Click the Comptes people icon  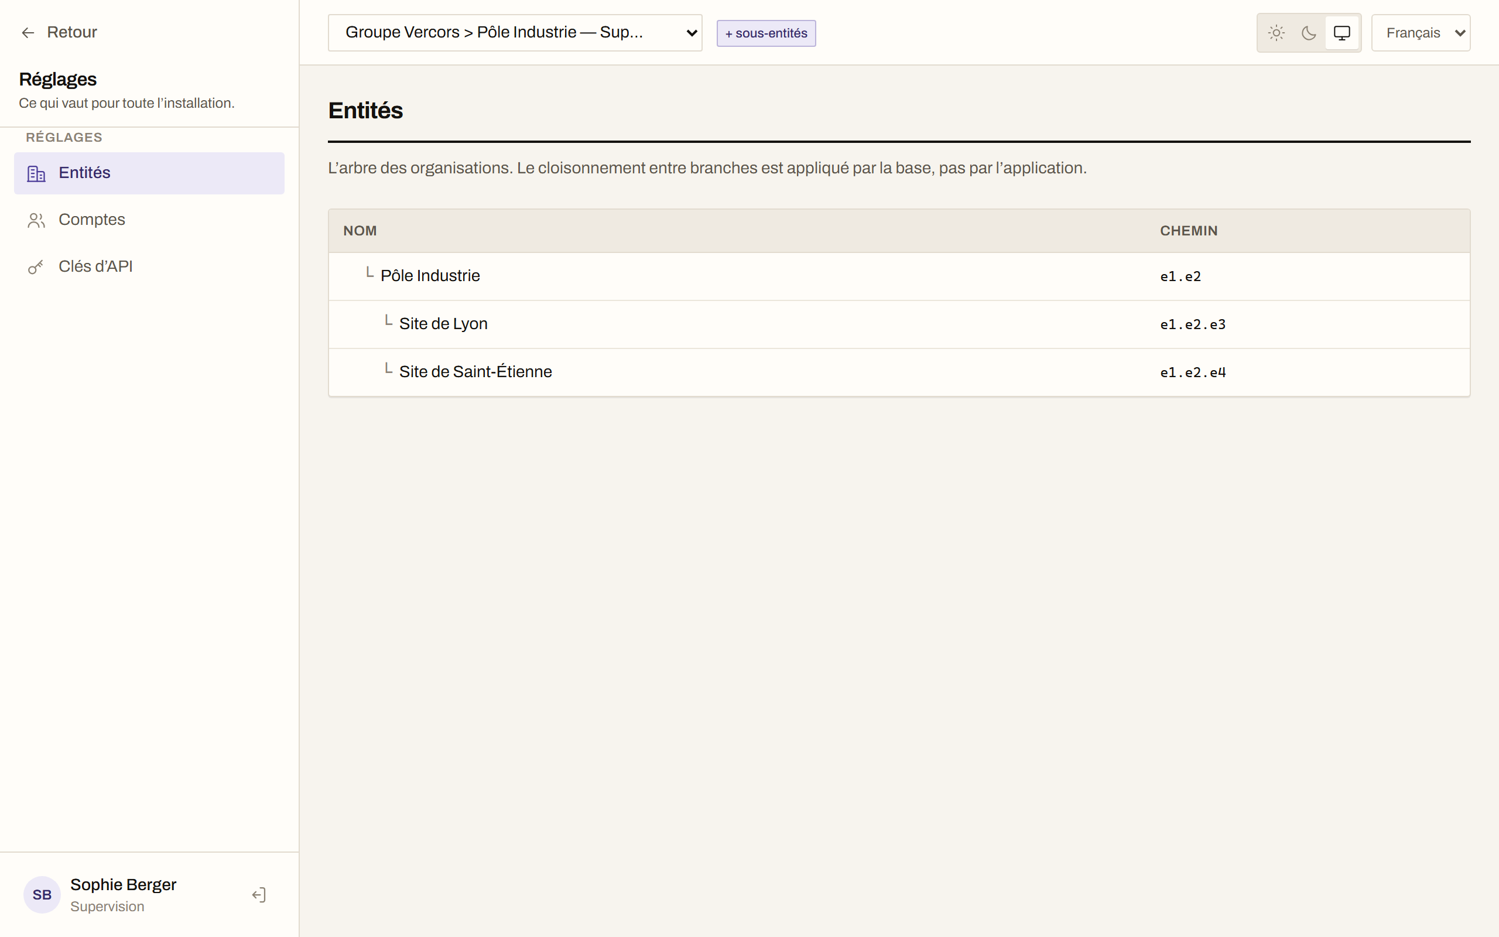point(36,221)
